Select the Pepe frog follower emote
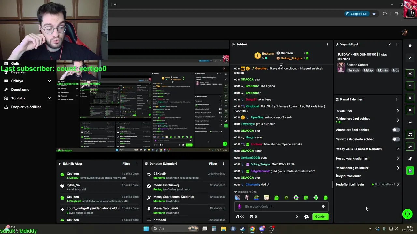The height and width of the screenshot is (234, 417). click(256, 198)
